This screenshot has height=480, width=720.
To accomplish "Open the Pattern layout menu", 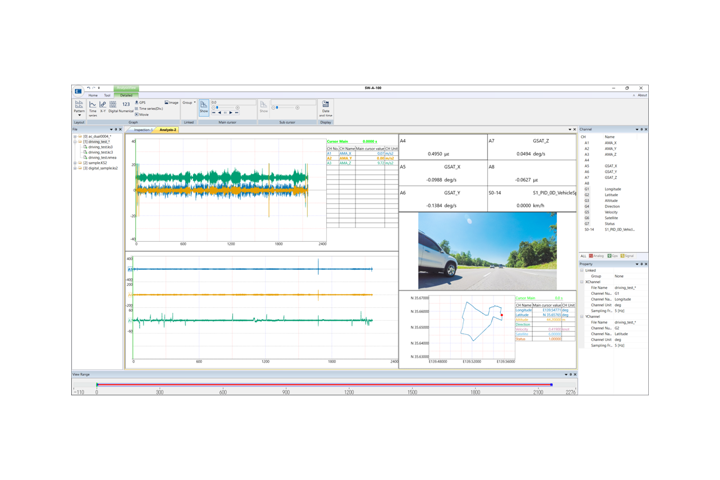I will (x=79, y=108).
